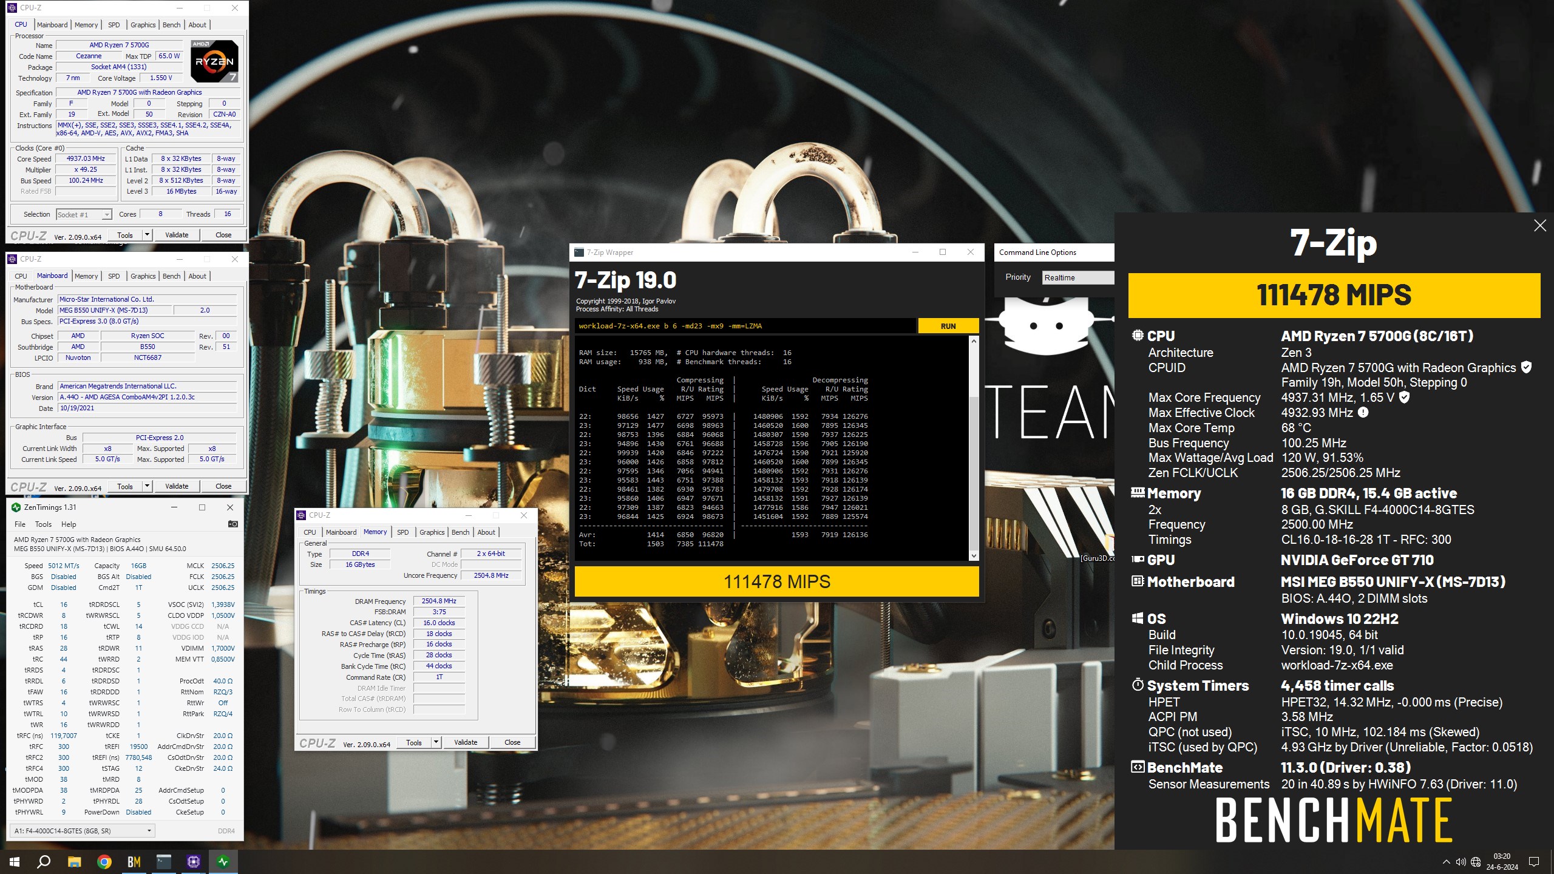Click the verified shield next to CPUID
Screen dimensions: 1554x874
coord(1526,367)
